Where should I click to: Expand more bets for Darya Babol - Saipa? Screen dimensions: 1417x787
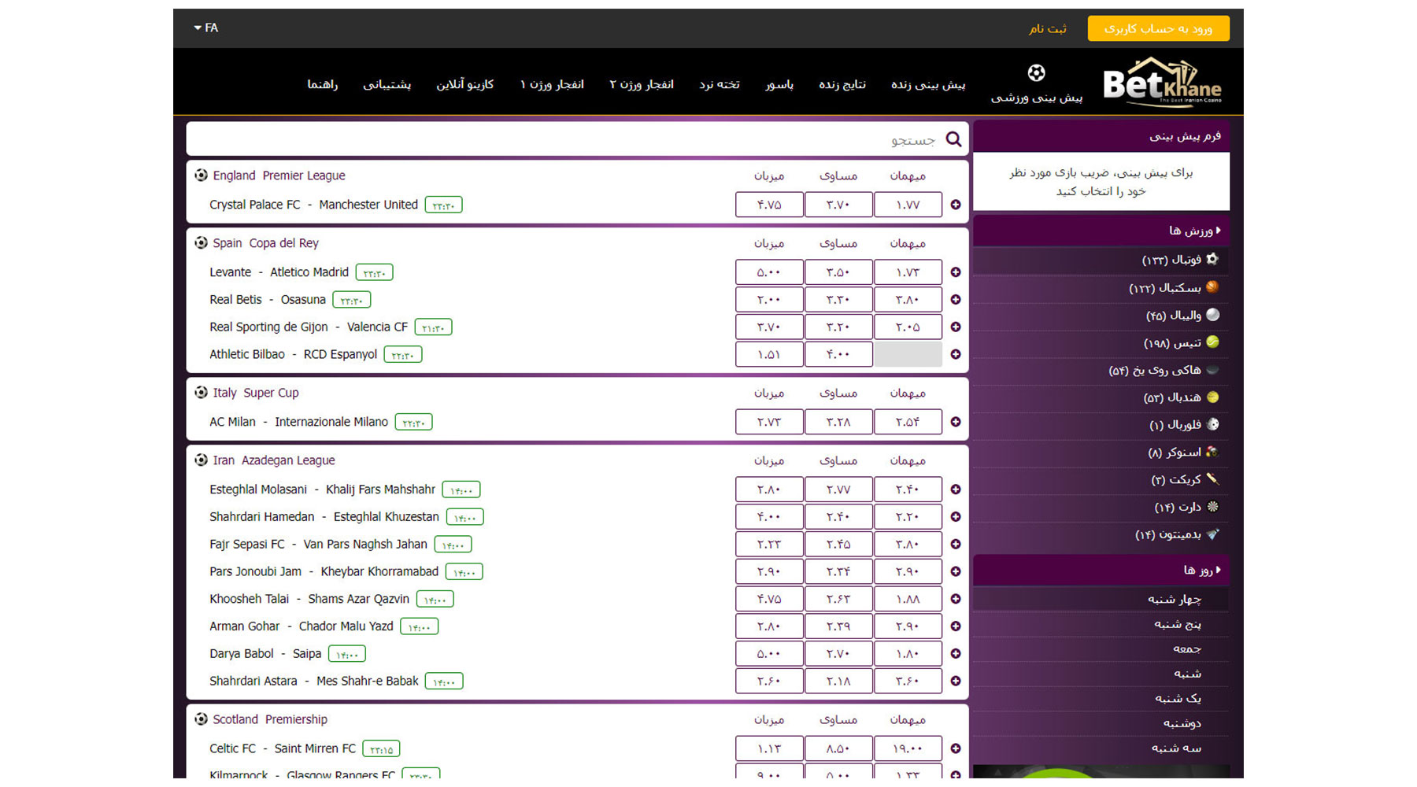tap(956, 654)
